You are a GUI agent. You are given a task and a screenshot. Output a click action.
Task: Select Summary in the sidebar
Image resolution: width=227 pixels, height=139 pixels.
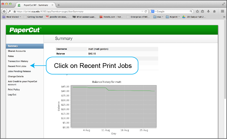click(25, 46)
